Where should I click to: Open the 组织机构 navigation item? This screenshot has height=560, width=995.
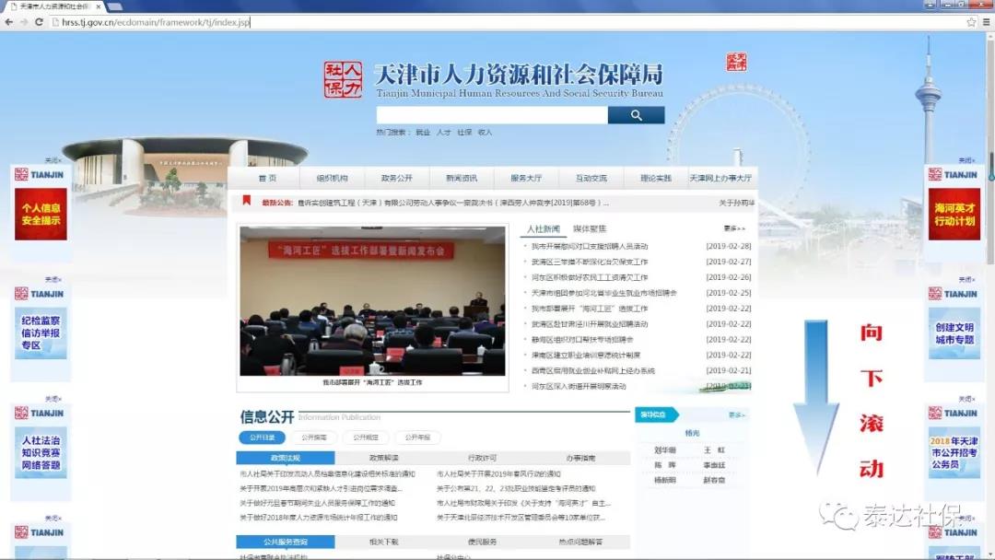click(332, 178)
